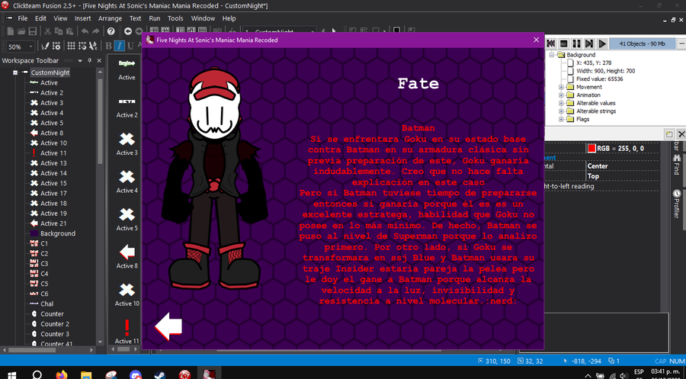Click the debugger pause button
Screen dimensions: 686x379
tap(577, 43)
